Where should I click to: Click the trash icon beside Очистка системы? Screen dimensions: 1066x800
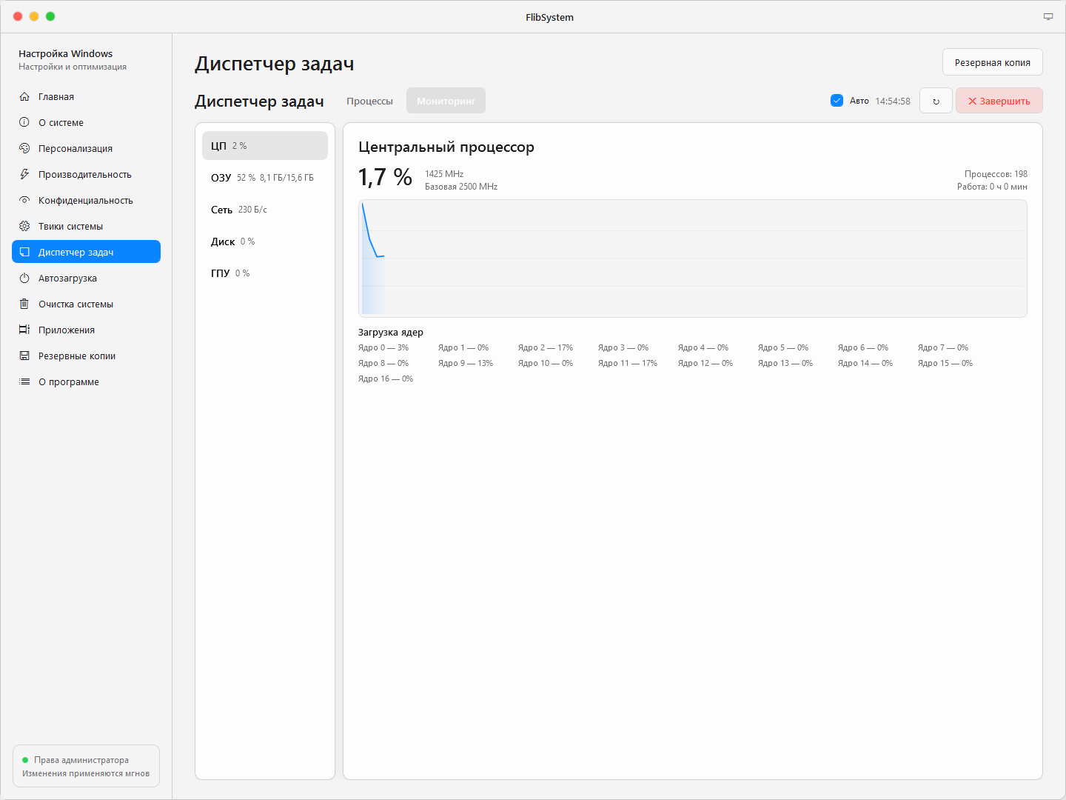pos(24,304)
